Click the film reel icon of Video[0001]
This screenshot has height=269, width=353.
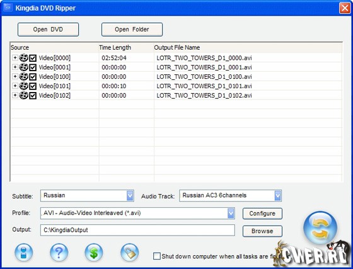point(24,67)
